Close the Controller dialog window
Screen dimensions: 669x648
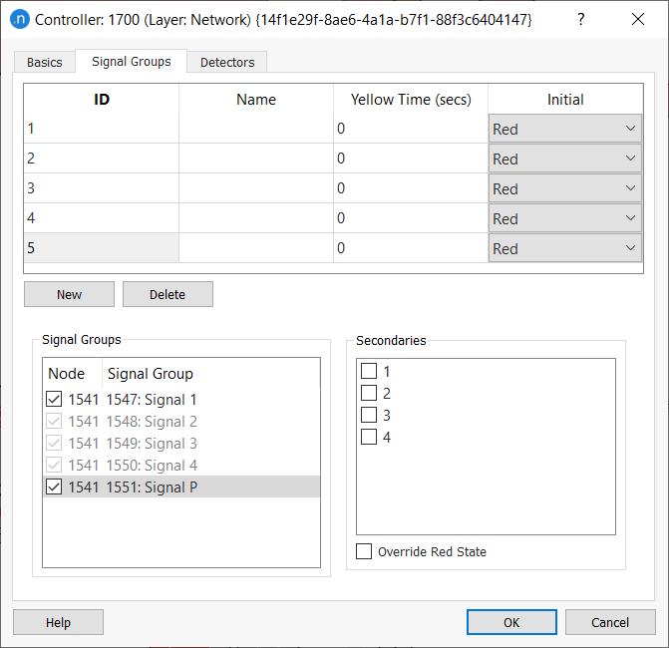tap(638, 19)
